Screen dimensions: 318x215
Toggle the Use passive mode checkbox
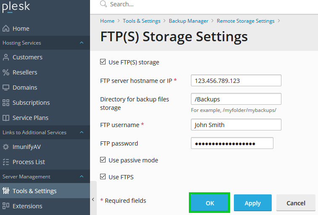(103, 160)
